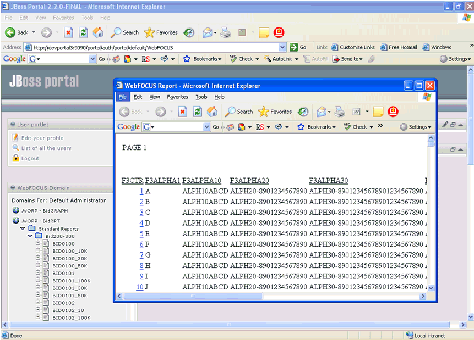This screenshot has height=340, width=474.
Task: Open Favorites in the JBoss Portal toolbar
Action: pos(161,32)
